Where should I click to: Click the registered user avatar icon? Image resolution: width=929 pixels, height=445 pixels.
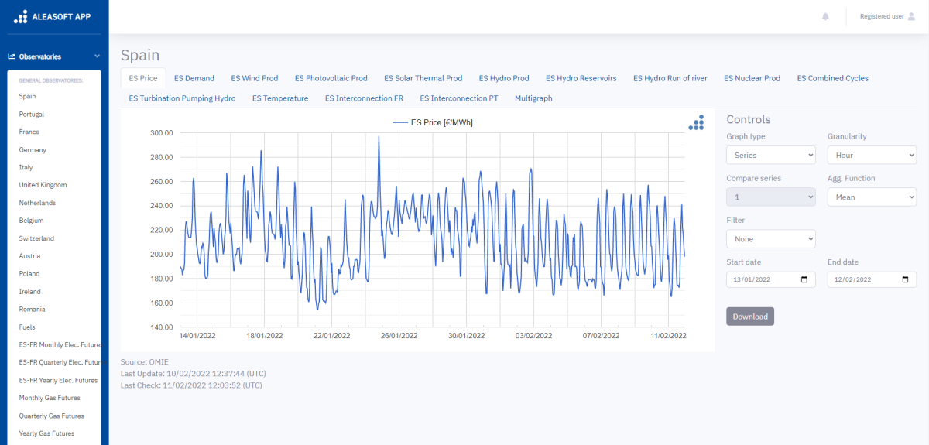[910, 16]
